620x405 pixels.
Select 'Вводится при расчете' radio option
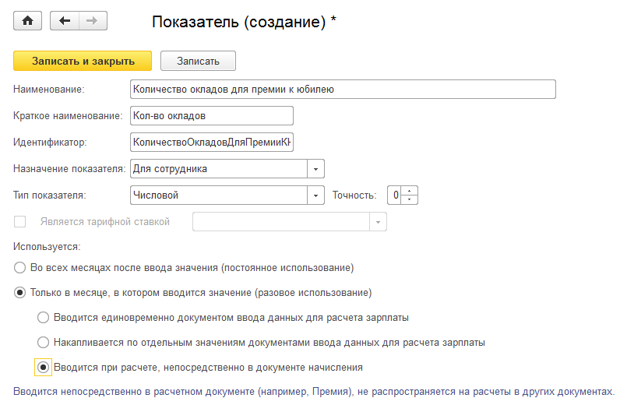coord(44,366)
